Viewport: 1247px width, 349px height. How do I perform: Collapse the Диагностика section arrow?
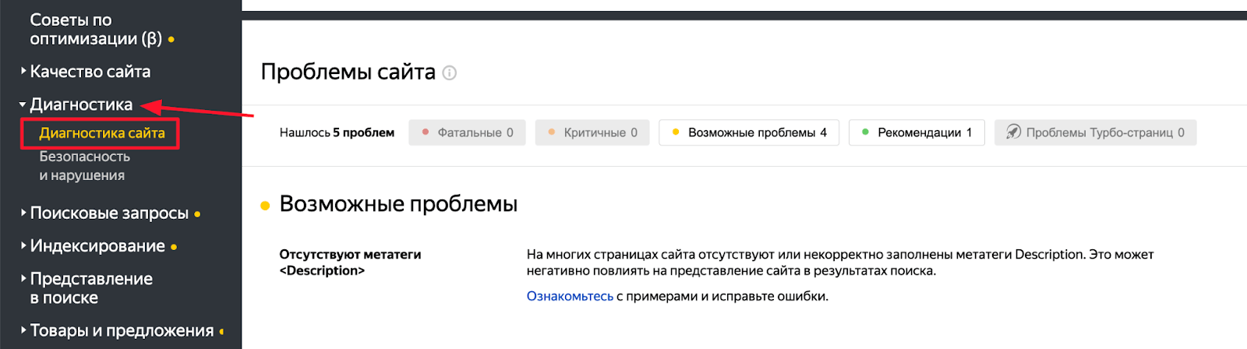tap(23, 104)
